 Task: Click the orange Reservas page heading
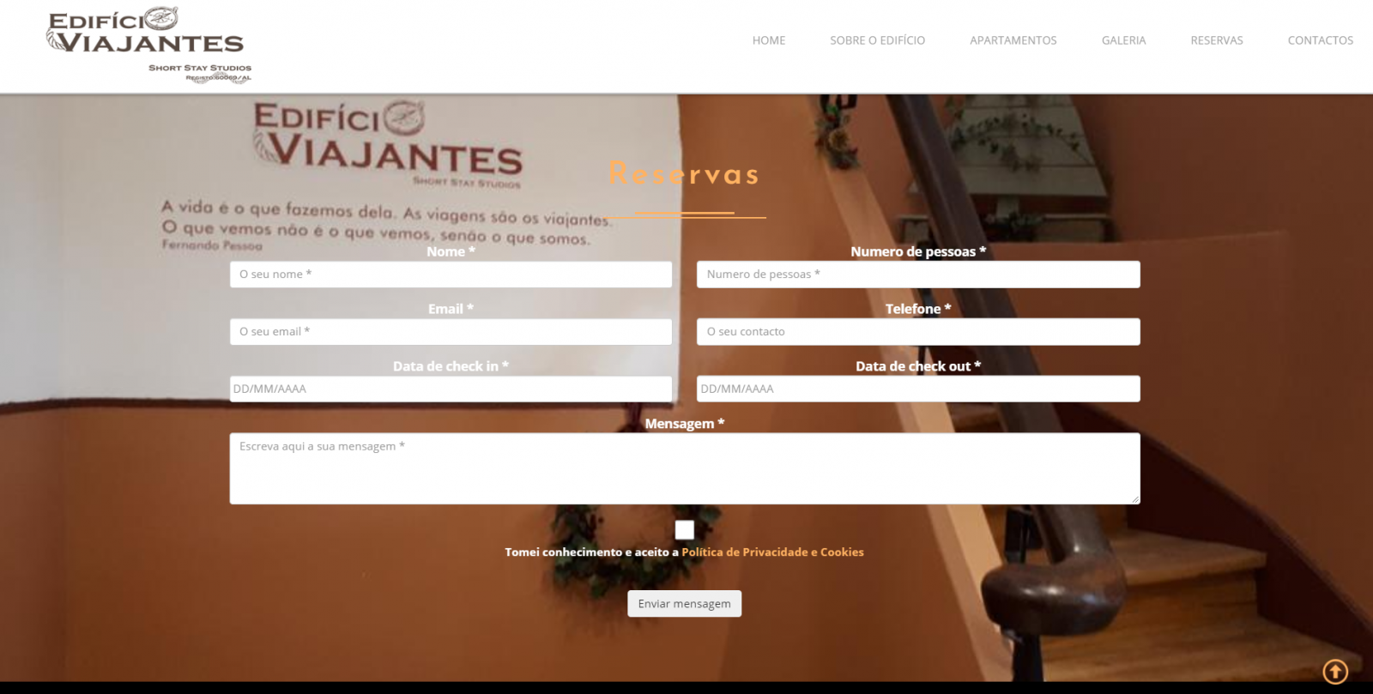(x=684, y=174)
